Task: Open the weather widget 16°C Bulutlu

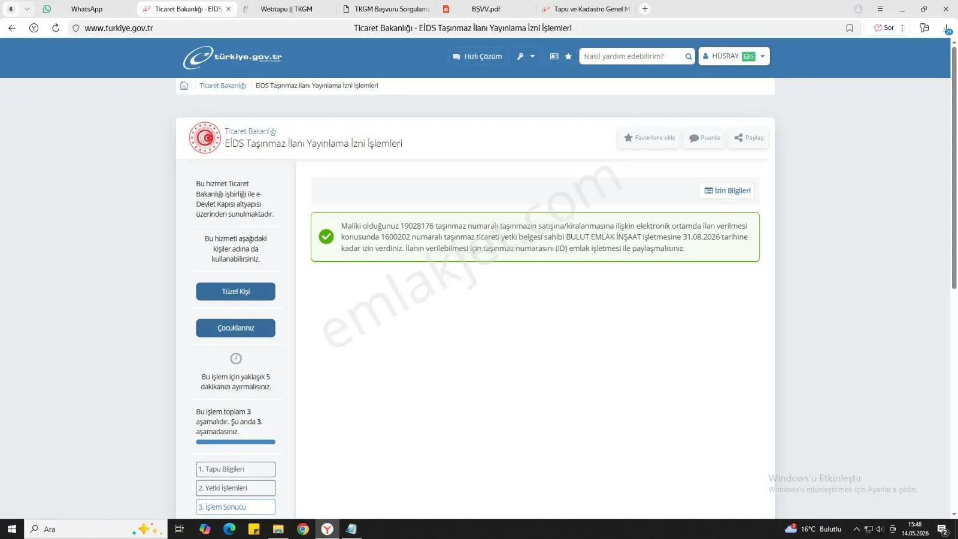Action: 813,529
